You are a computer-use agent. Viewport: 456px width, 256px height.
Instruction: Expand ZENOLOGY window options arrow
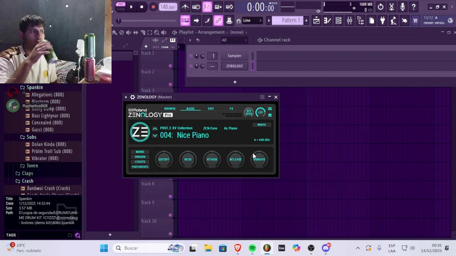tap(126, 97)
